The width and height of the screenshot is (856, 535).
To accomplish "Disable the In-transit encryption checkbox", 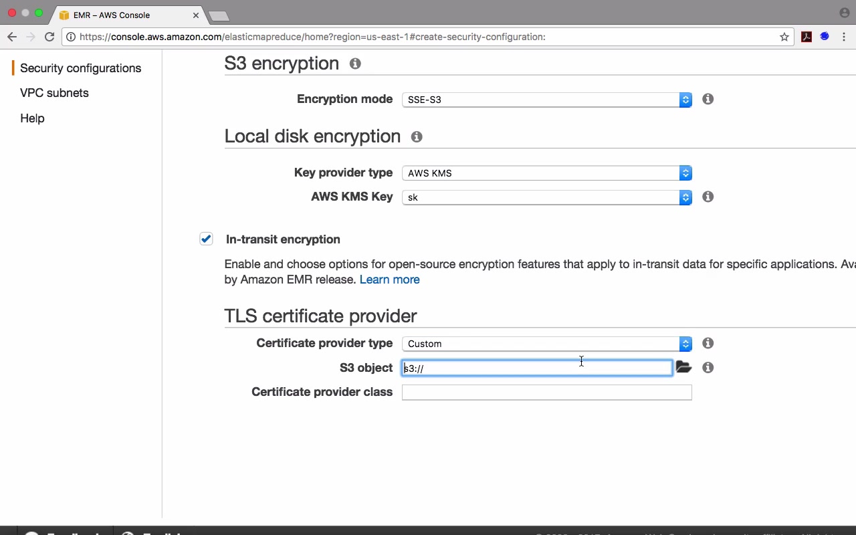I will tap(206, 239).
